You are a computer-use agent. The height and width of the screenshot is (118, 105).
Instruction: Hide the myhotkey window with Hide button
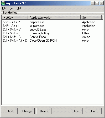(76, 111)
